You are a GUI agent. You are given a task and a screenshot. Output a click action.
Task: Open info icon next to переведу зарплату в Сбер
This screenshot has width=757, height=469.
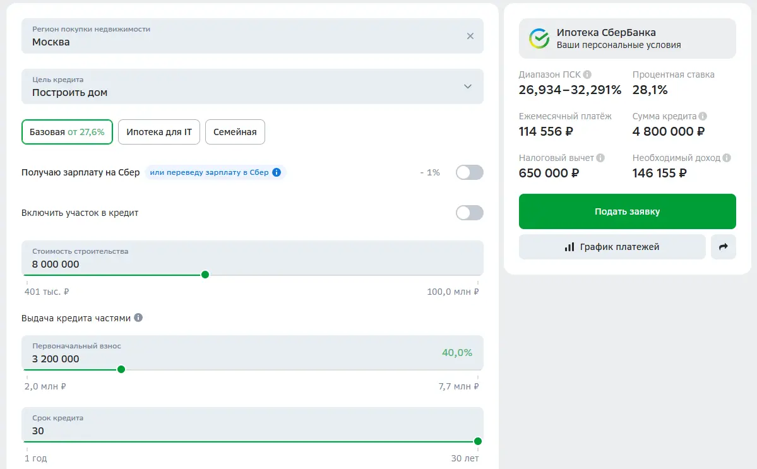(x=277, y=172)
